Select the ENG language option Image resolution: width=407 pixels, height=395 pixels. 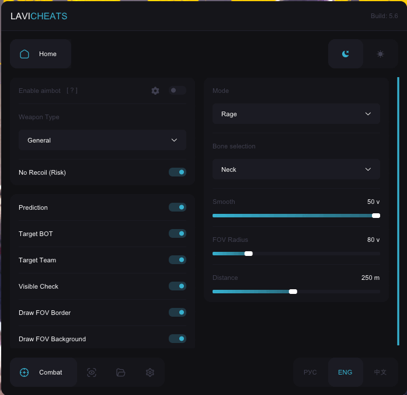coord(345,372)
